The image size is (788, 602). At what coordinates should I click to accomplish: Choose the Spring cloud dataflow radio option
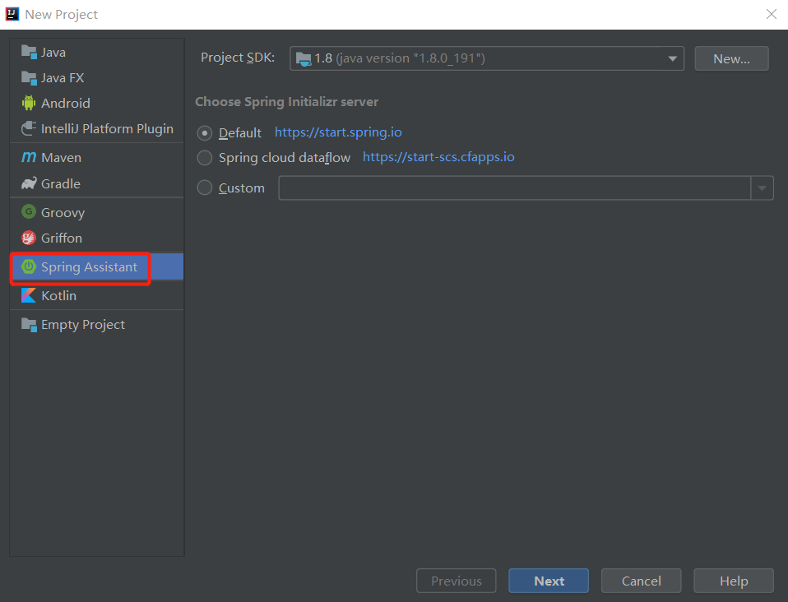pyautogui.click(x=205, y=158)
